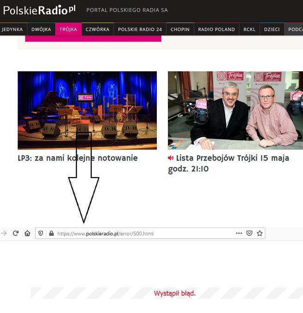303x313 pixels.
Task: Open the Radio Poland tab
Action: pyautogui.click(x=216, y=29)
